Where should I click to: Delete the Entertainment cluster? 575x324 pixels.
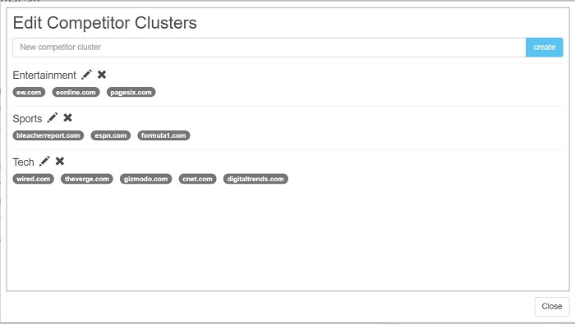pos(102,75)
